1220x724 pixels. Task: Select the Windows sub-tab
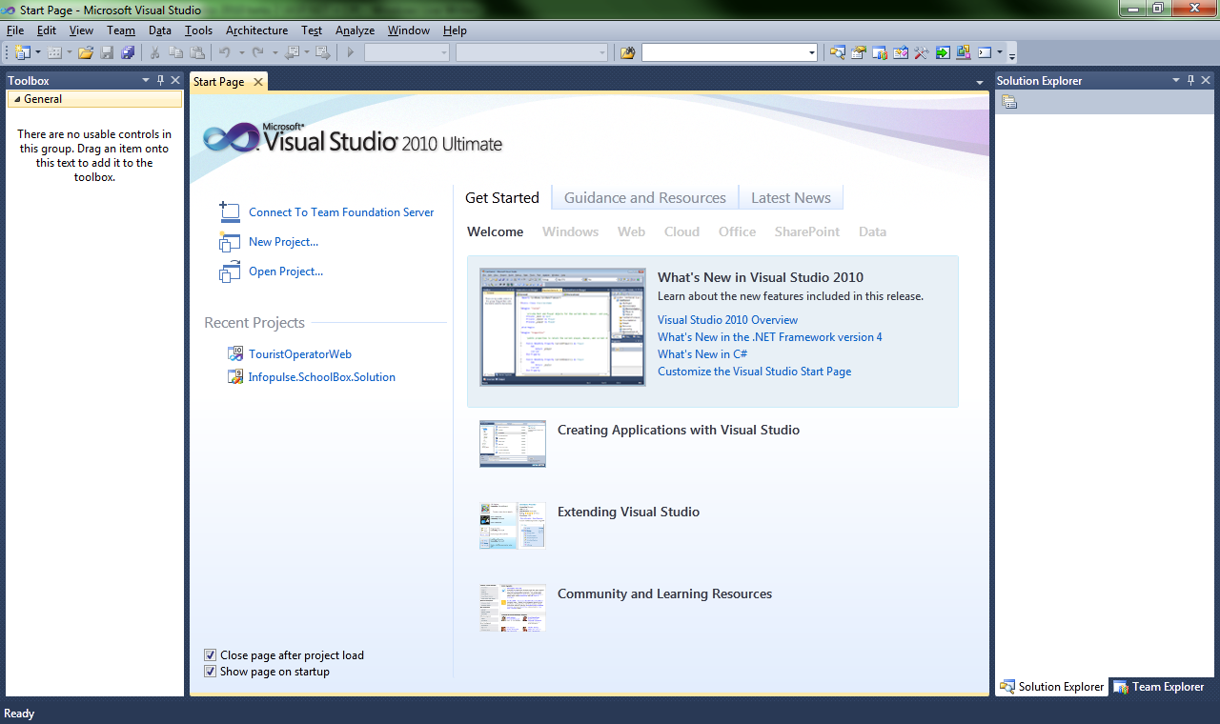click(x=570, y=231)
